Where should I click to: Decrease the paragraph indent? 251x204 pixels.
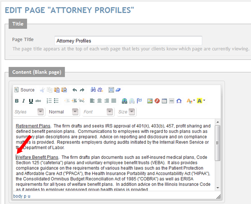pos(67,101)
